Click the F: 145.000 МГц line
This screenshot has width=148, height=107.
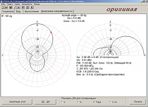85,66
